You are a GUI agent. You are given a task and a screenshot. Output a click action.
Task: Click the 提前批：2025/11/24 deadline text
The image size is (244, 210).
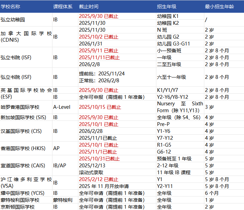click(x=102, y=74)
